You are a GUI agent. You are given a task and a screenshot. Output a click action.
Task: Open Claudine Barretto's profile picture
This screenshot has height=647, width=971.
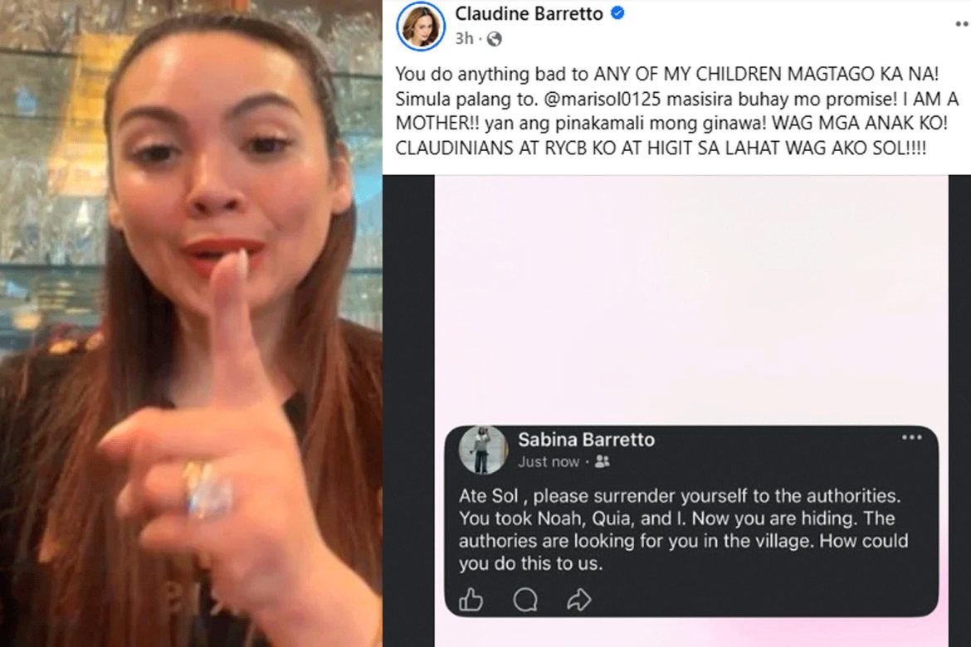421,26
